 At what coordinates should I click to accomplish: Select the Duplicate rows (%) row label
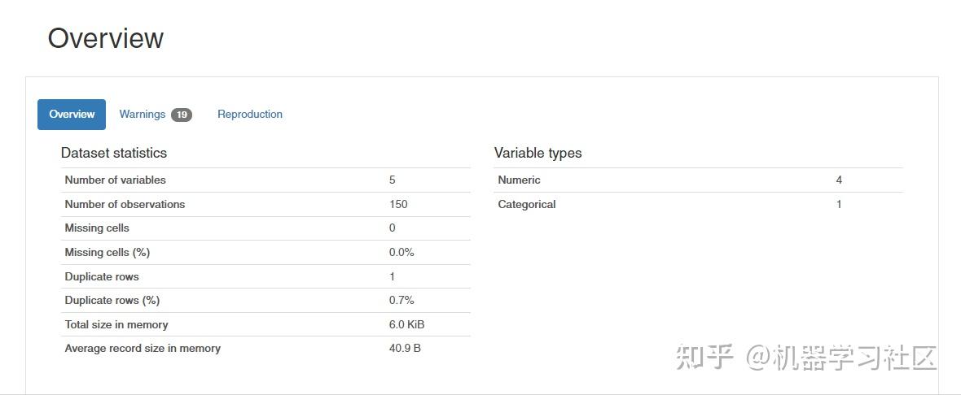point(112,300)
